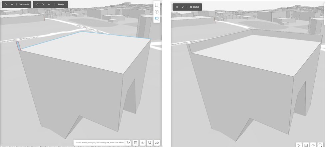Go back using the Sweep panel arrow
This screenshot has height=147, width=326.
pyautogui.click(x=37, y=5)
